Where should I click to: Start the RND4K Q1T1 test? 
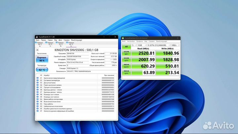126,72
